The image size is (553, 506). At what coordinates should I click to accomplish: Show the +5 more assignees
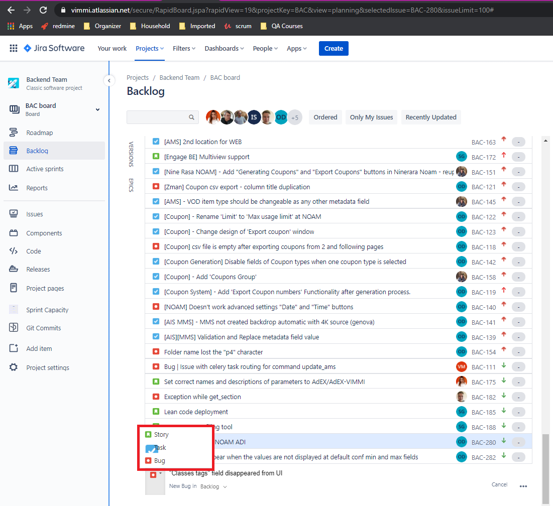click(x=295, y=117)
